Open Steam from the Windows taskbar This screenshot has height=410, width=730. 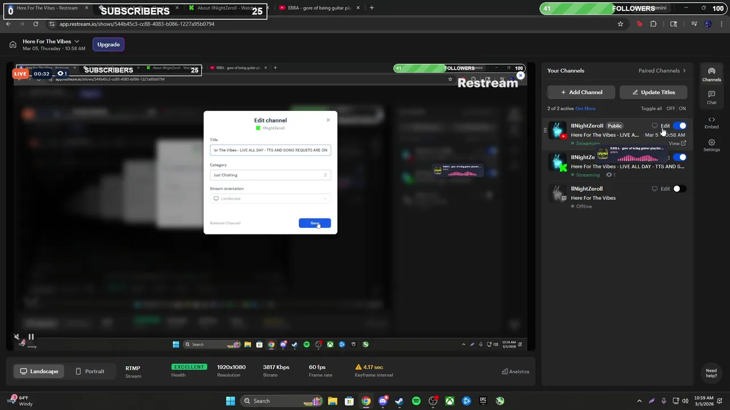click(x=399, y=401)
